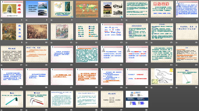Select slide 2 with blue seaside photos
Viewport: 199px width, 111px height.
37,9
